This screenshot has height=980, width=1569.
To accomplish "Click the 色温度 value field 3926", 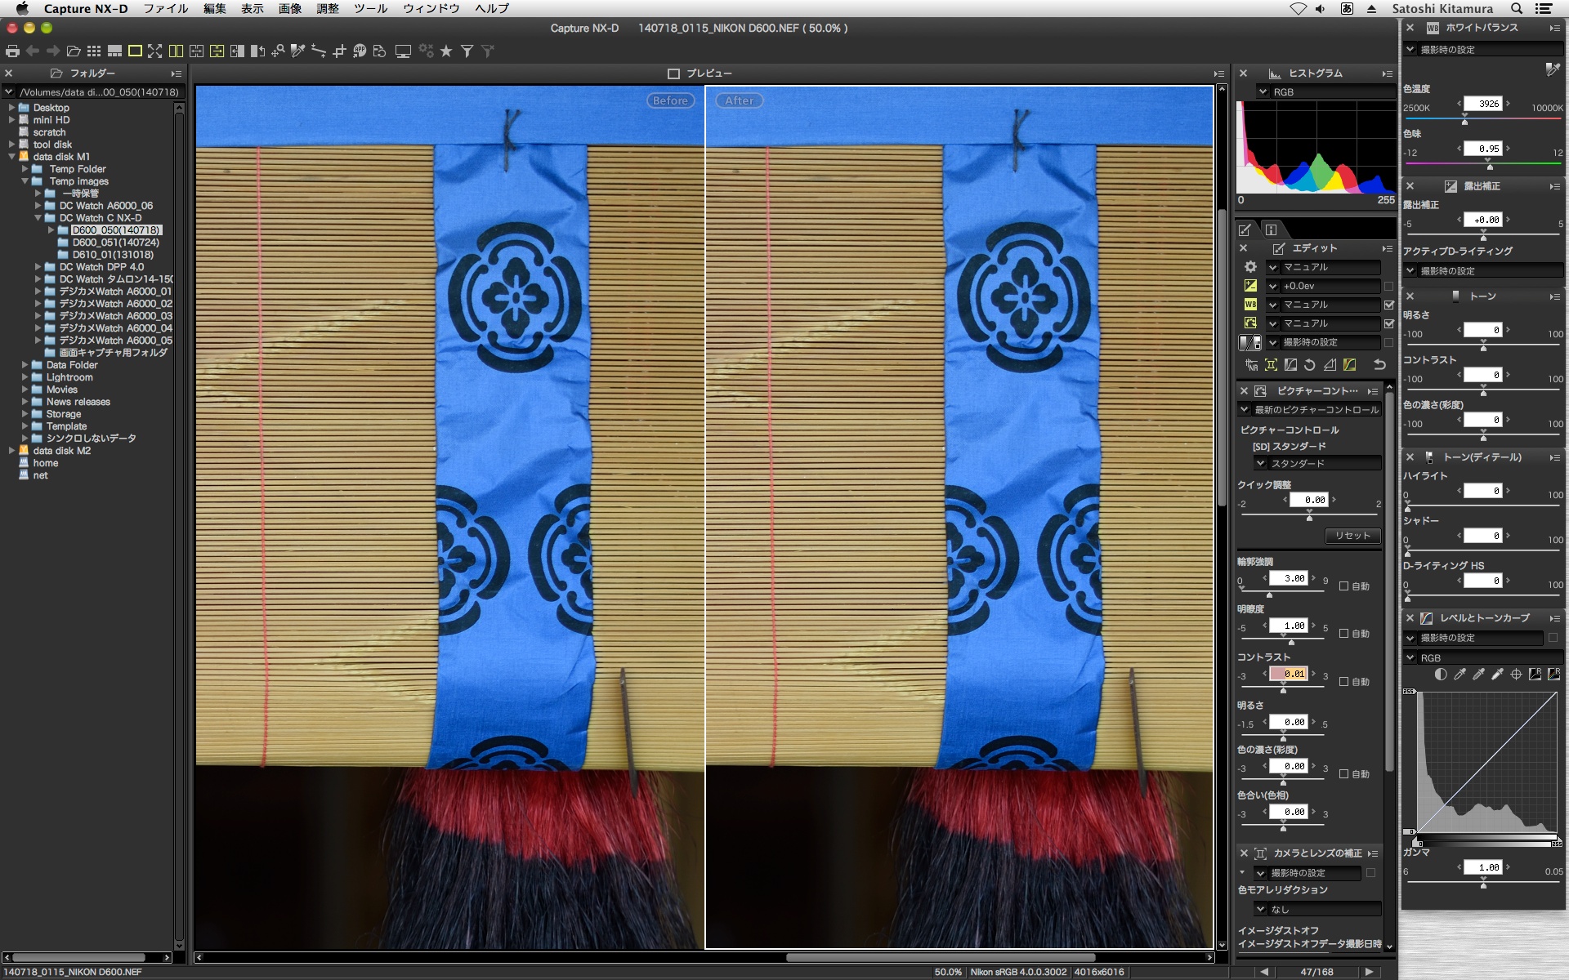I will click(x=1482, y=104).
